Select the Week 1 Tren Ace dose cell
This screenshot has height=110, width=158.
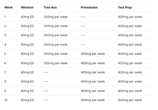[55, 17]
